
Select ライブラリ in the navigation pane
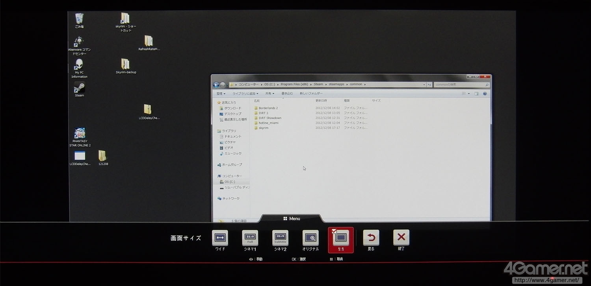click(x=227, y=131)
